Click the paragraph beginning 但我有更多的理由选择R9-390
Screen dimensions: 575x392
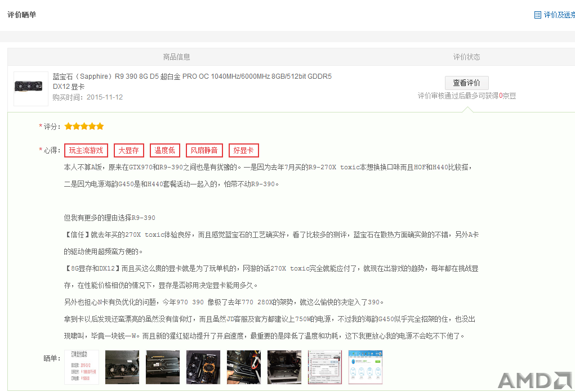(110, 218)
